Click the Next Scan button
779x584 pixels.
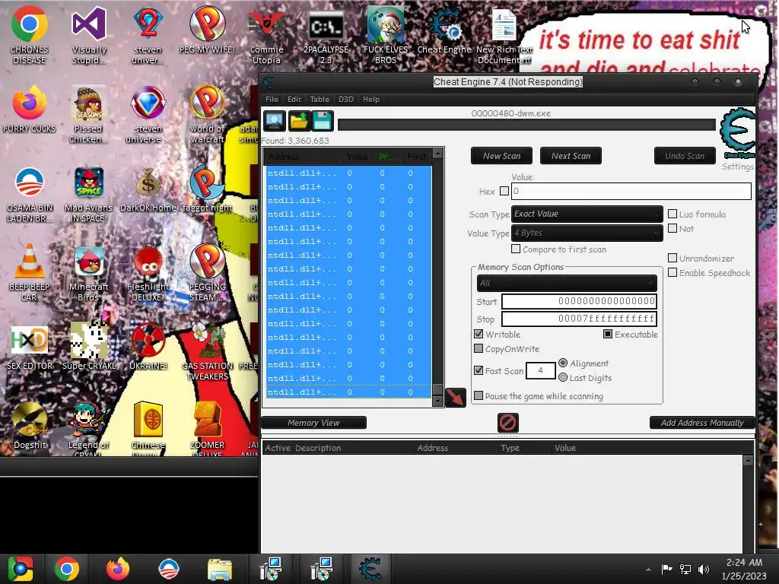click(571, 156)
